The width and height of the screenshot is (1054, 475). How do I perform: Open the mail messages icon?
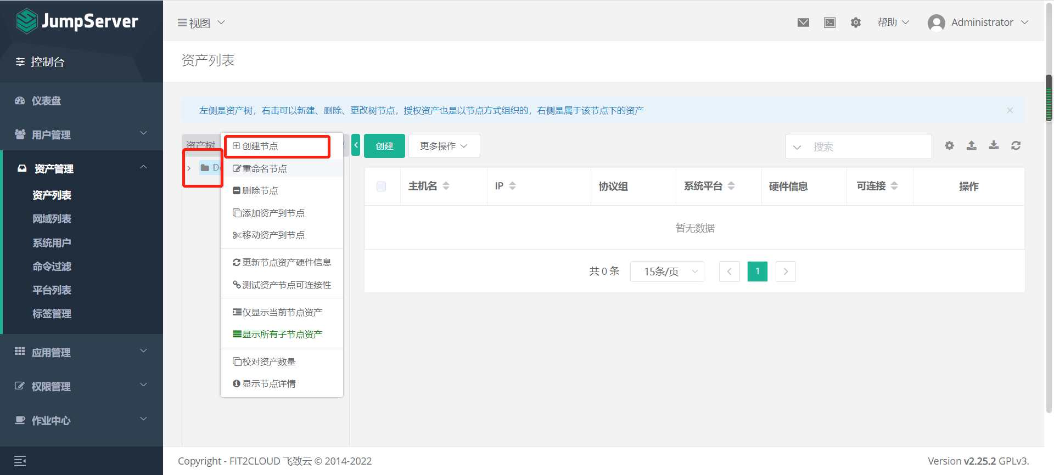pyautogui.click(x=803, y=22)
